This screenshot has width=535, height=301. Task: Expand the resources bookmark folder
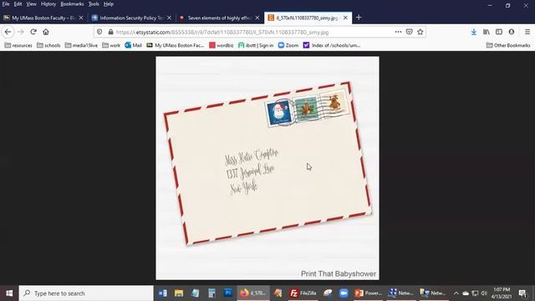[x=18, y=45]
